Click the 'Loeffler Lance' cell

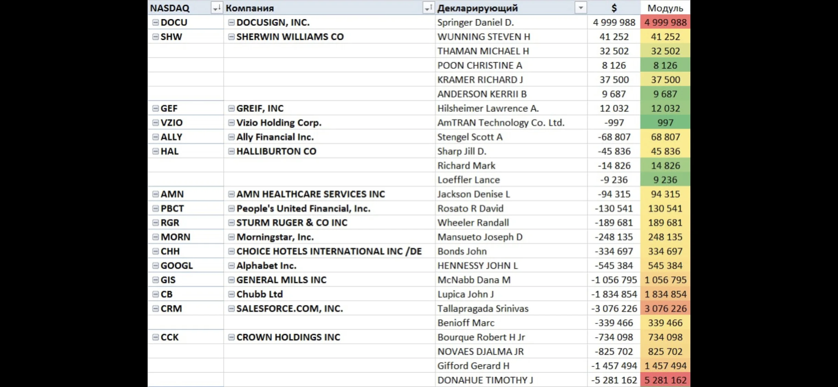point(511,180)
